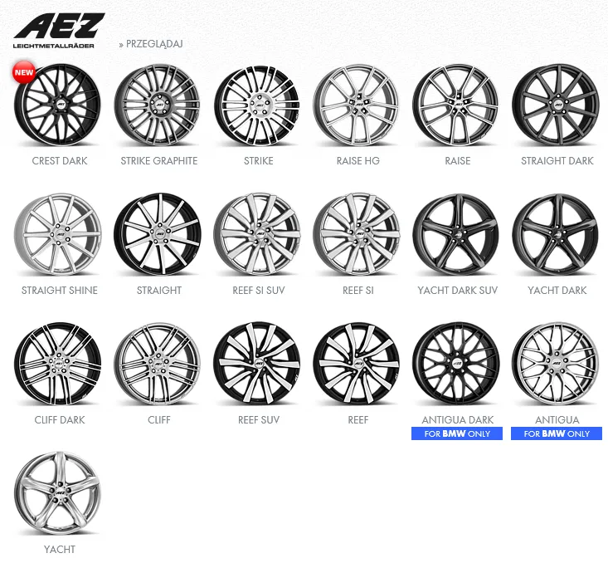Select the Cliff wheel image
Viewport: 608px width, 563px height.
pos(158,364)
